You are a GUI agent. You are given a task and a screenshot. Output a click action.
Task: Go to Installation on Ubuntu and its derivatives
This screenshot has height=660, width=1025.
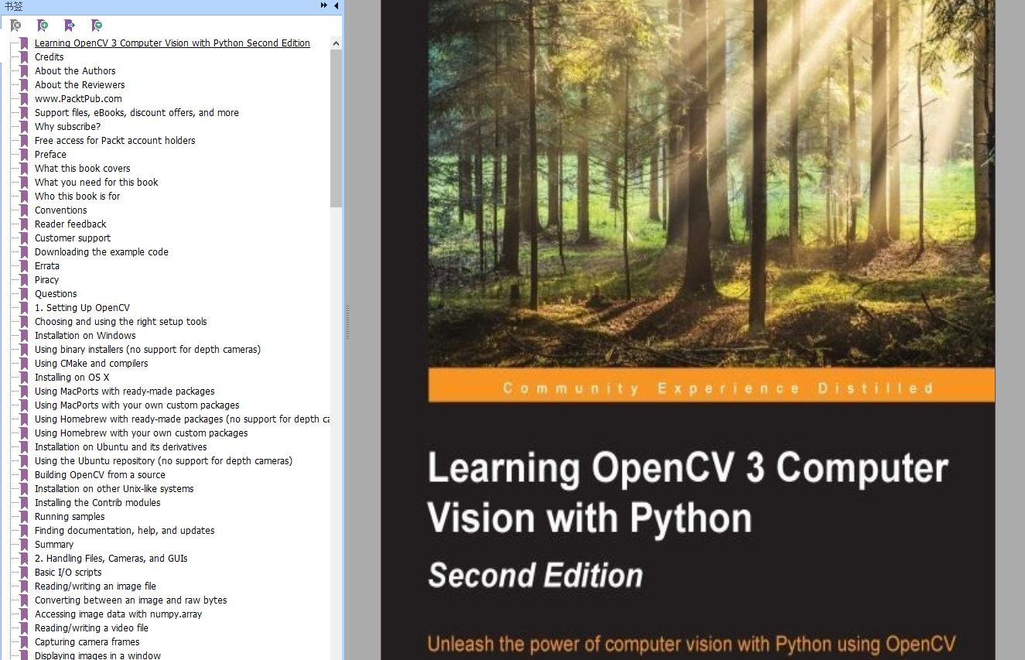point(121,447)
